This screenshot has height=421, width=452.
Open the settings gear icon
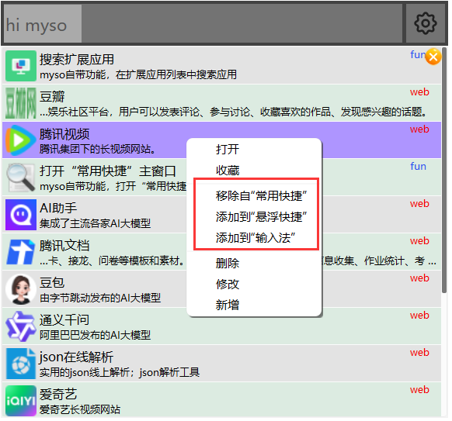(426, 23)
